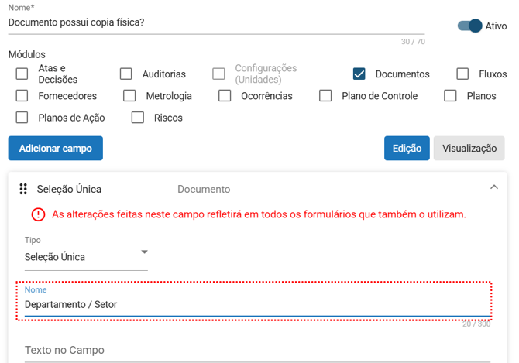This screenshot has height=363, width=519.
Task: Check the Atas e Decisões checkbox
Action: [x=22, y=74]
